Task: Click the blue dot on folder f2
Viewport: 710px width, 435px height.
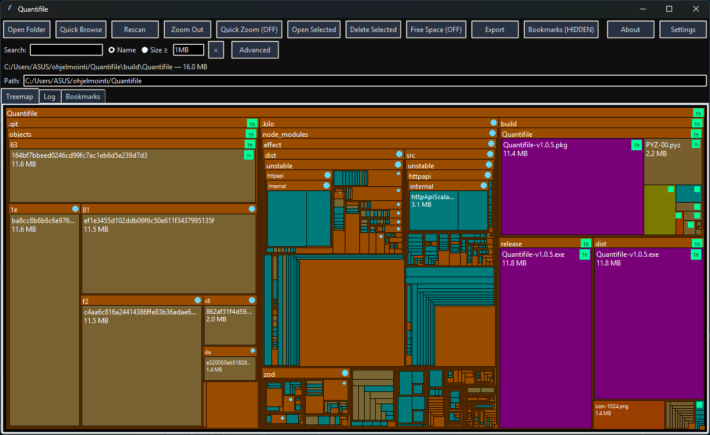Action: pos(197,300)
